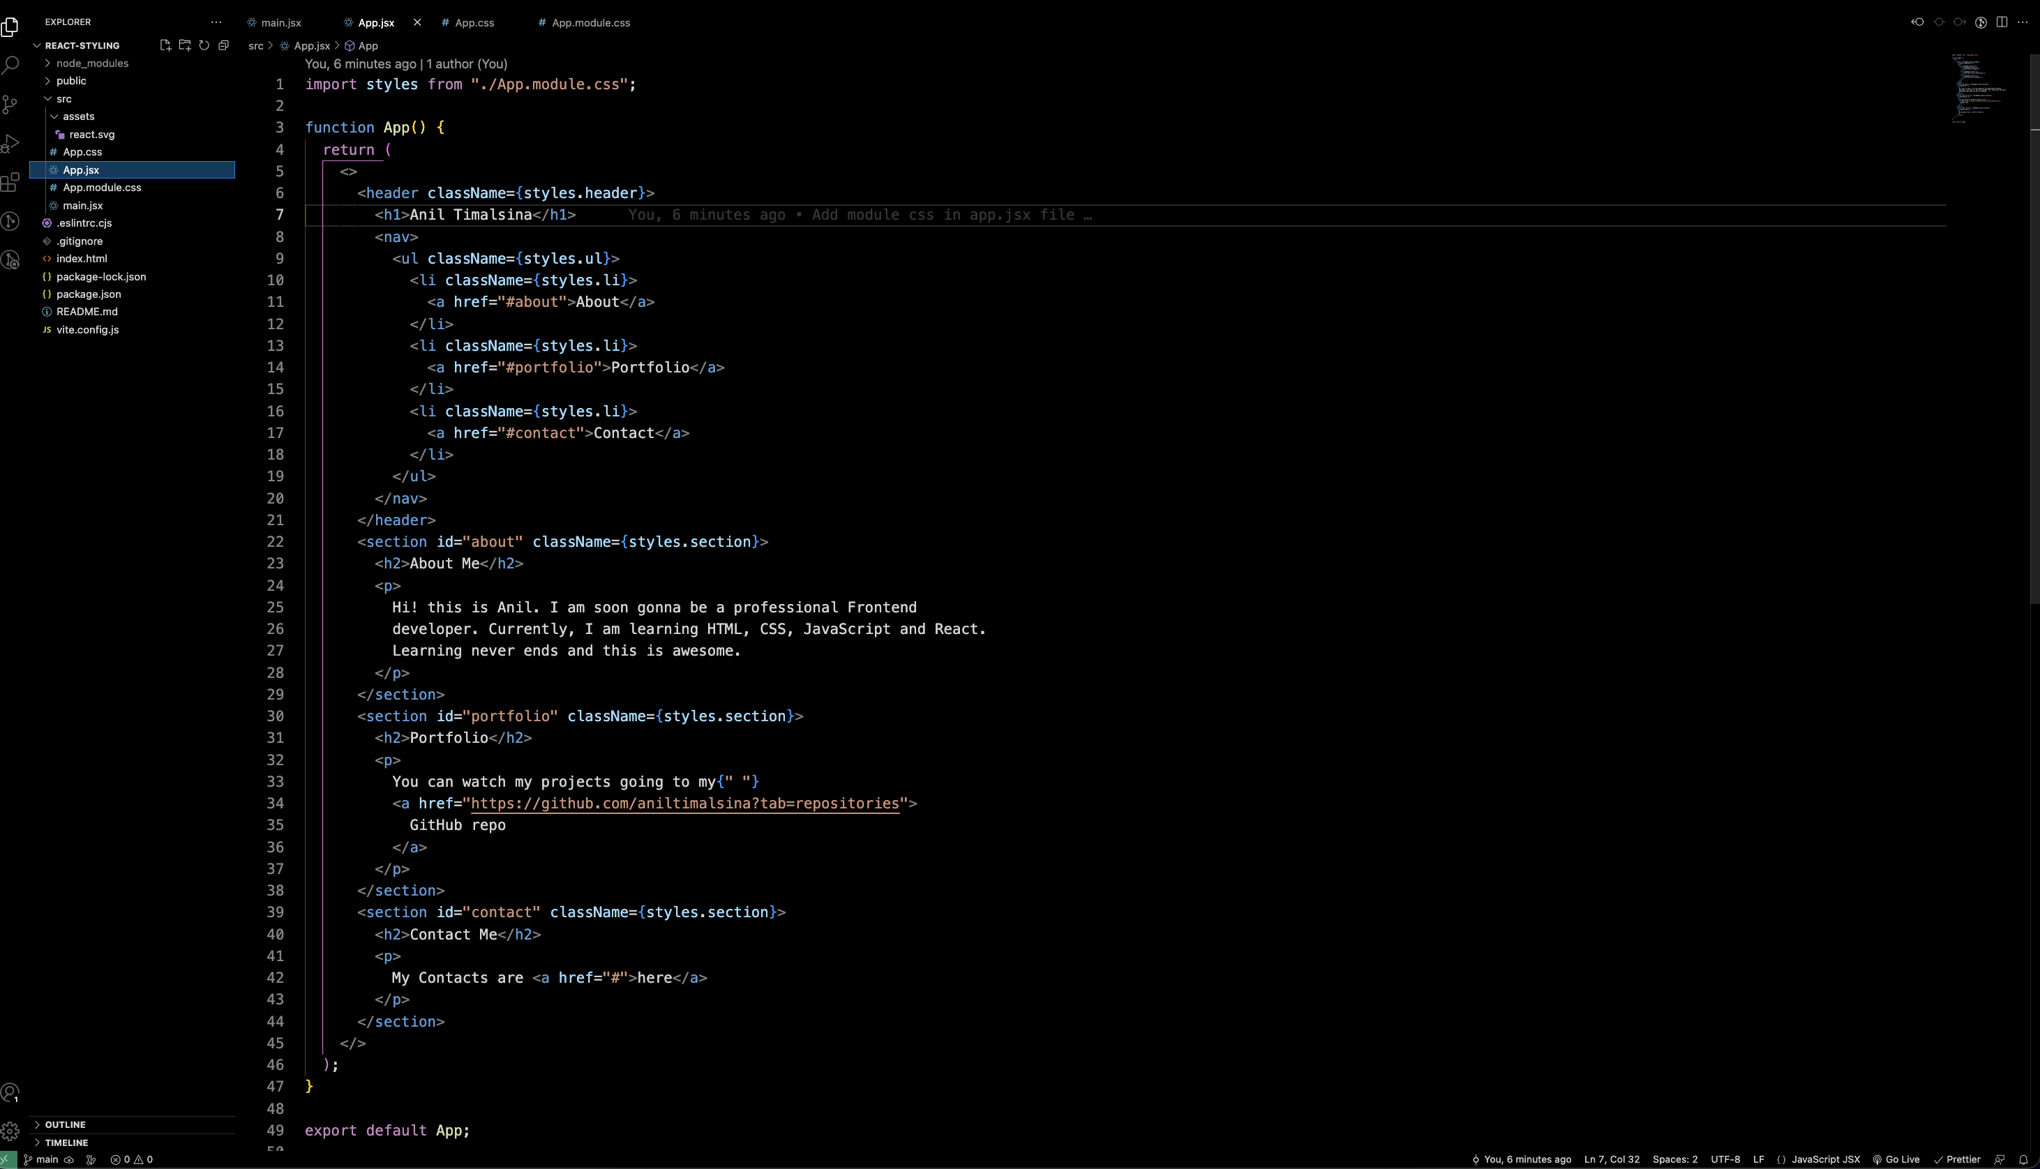Screen dimensions: 2040x1169
Task: Expand the OUTLINE section
Action: pos(66,1124)
